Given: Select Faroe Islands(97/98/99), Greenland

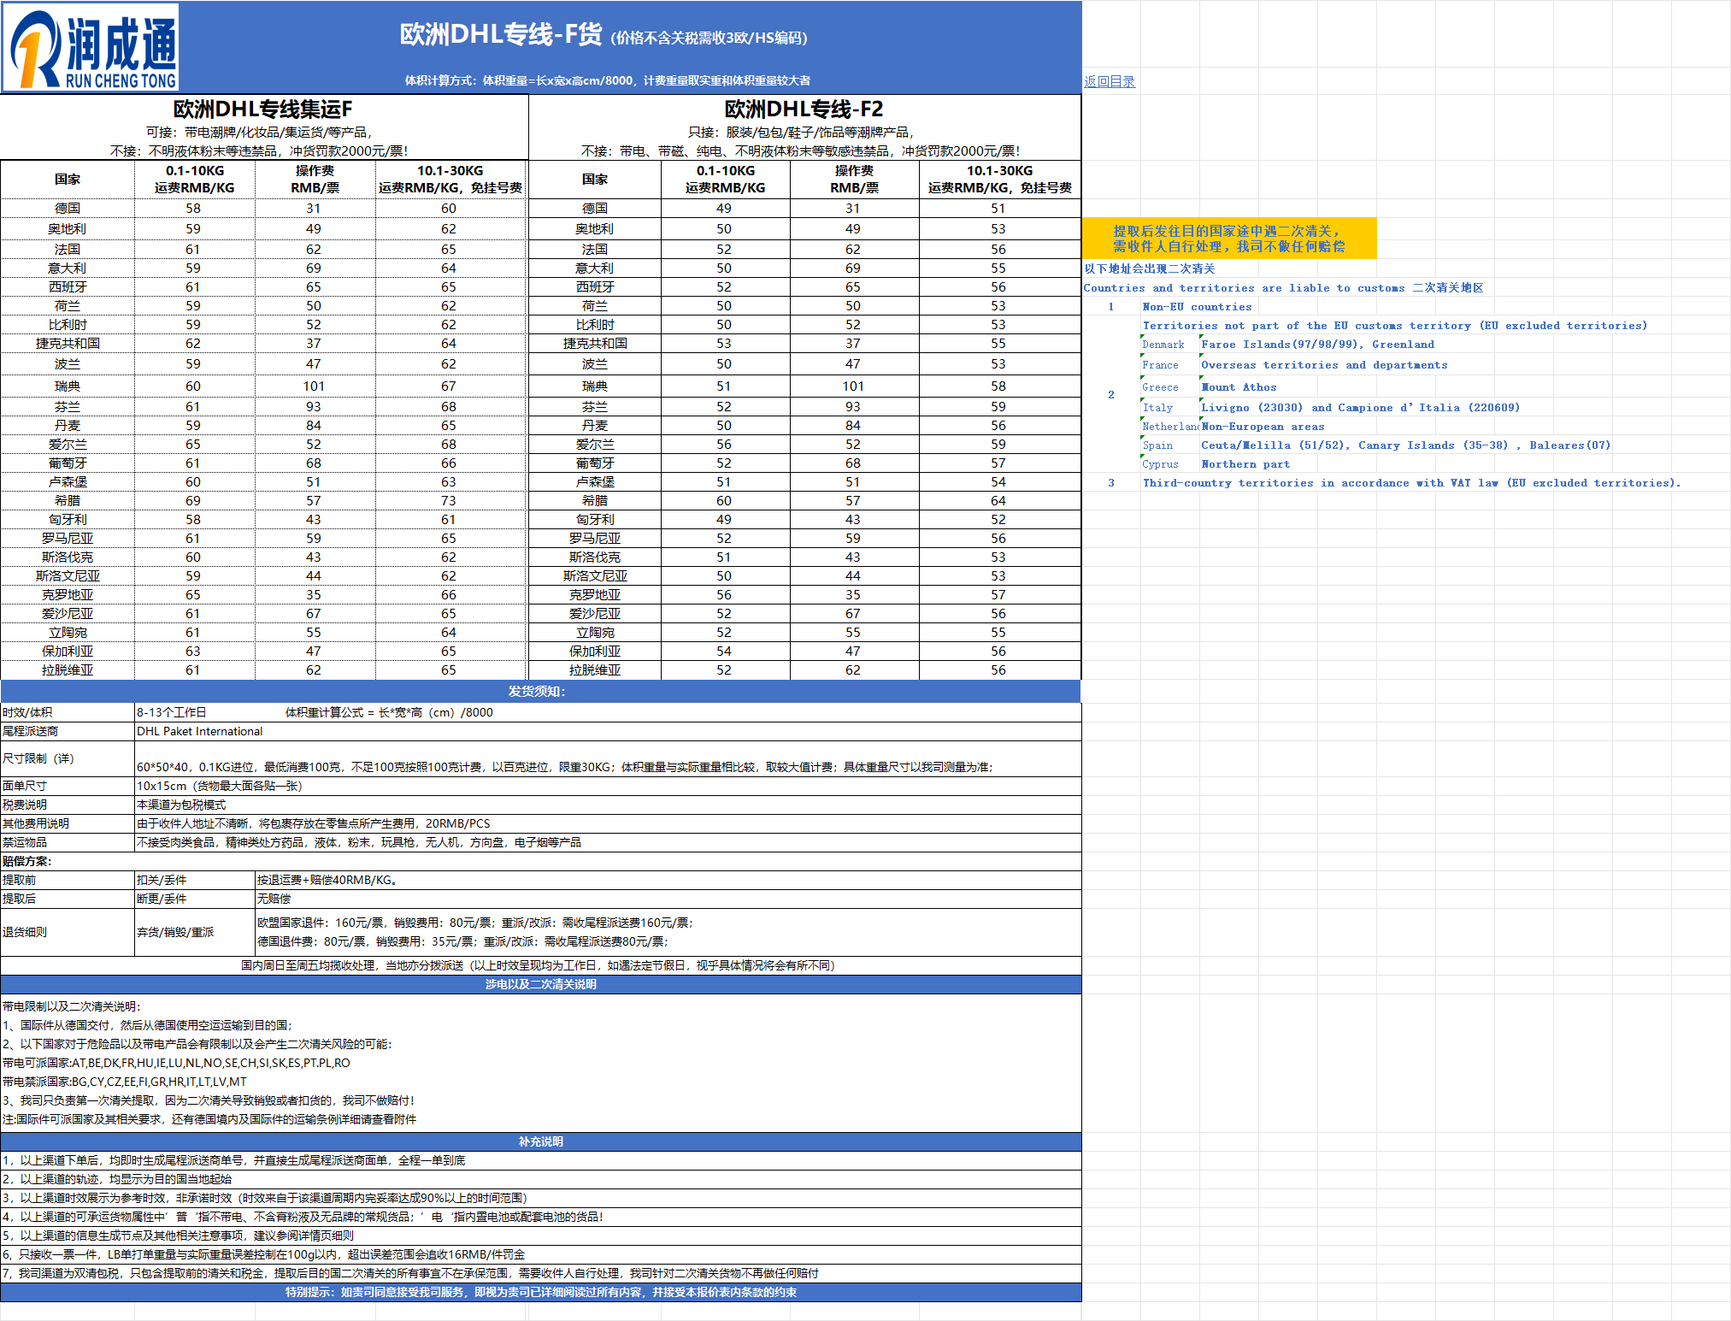Looking at the screenshot, I should 1317,345.
